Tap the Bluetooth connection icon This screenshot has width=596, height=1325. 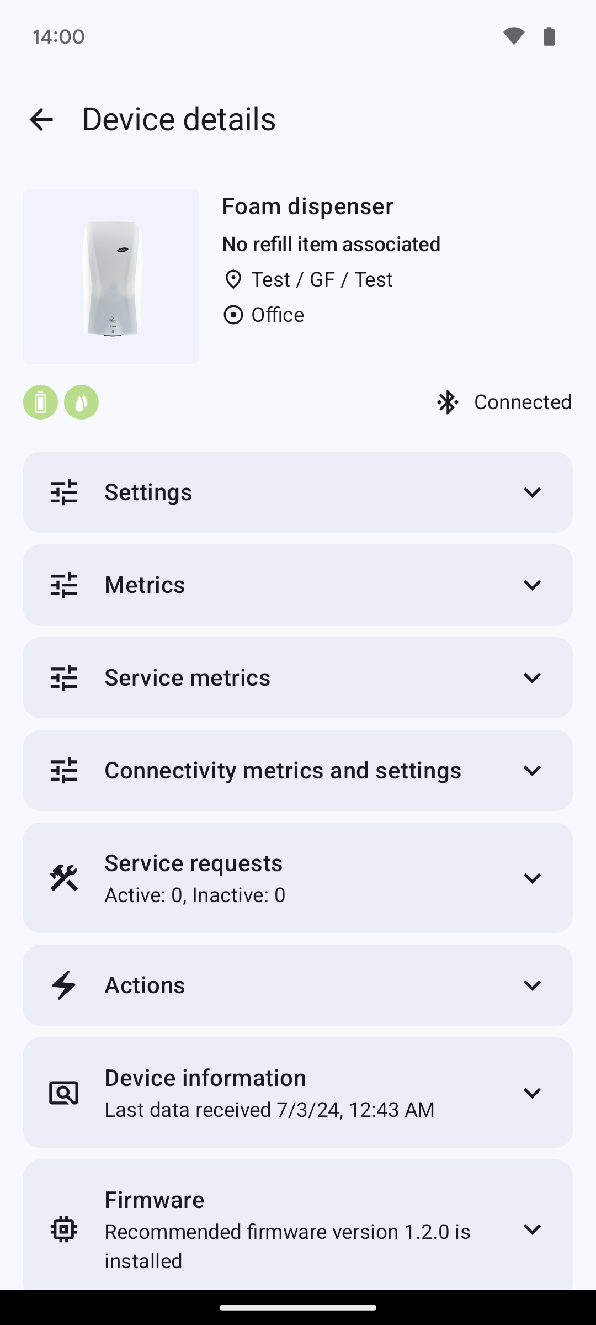click(x=448, y=402)
